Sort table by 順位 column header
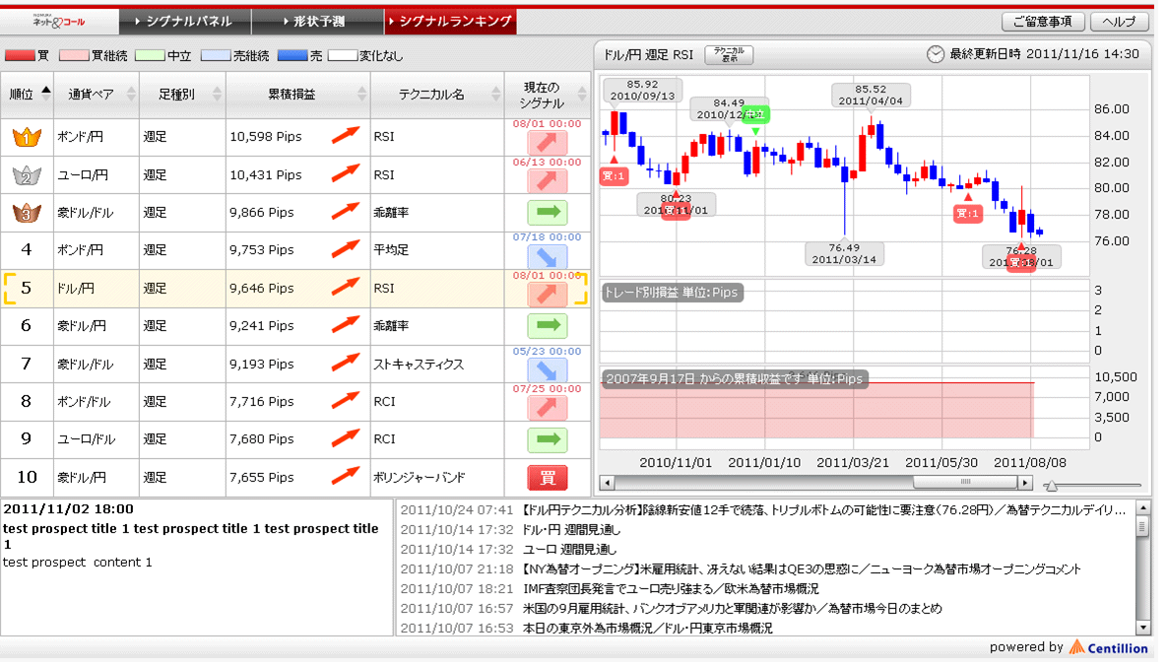Screen dimensions: 1167x667 [x=28, y=95]
